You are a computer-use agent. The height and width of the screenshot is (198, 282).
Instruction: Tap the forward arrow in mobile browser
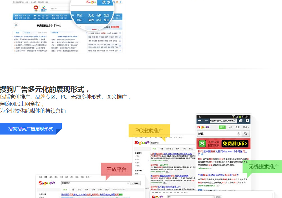coord(206,120)
